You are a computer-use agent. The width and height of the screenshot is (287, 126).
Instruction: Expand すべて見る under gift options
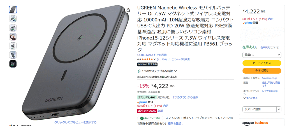click(250, 98)
